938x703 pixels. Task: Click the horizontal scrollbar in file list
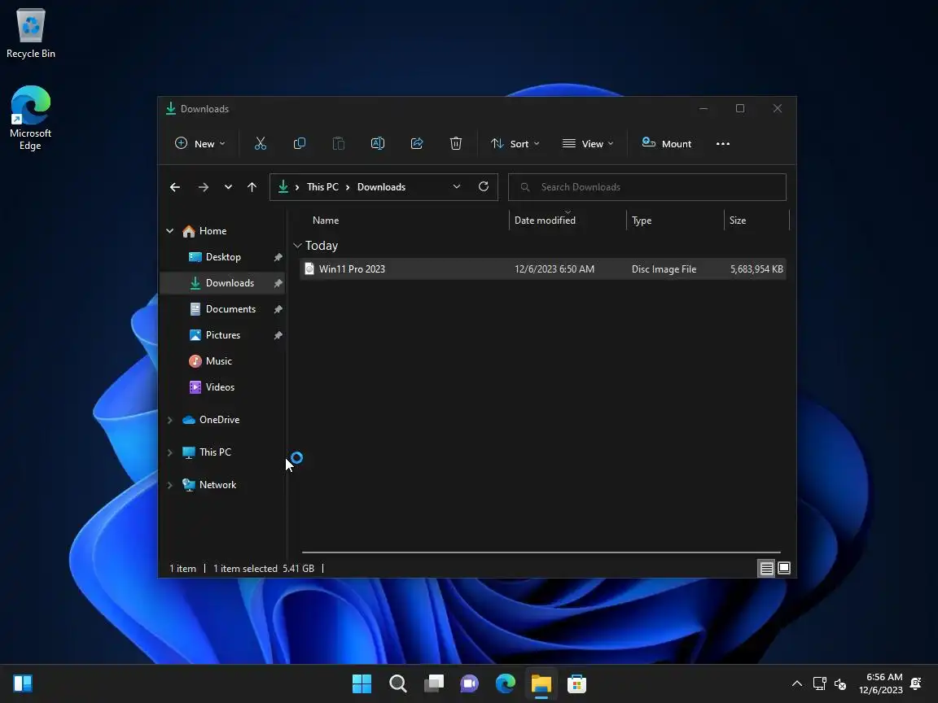click(x=541, y=552)
